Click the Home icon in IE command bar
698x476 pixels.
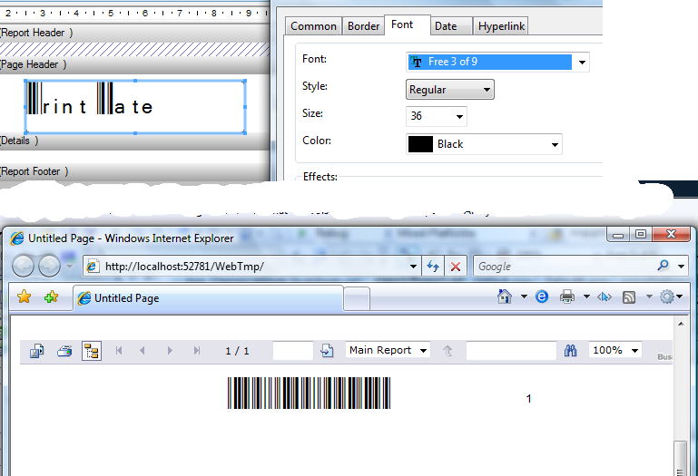[505, 296]
